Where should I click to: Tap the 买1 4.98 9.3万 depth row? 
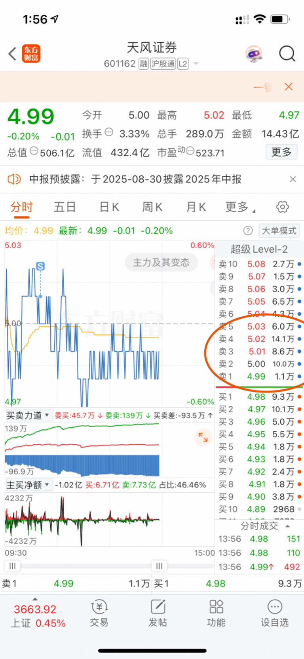pyautogui.click(x=260, y=396)
